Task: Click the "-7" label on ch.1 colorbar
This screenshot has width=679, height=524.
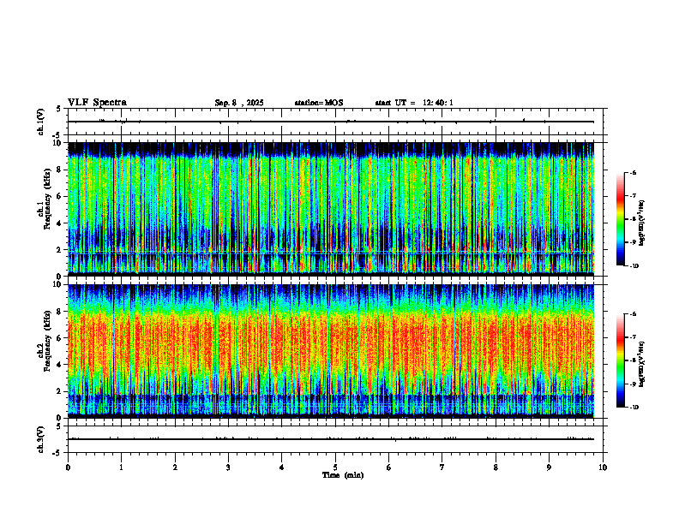Action: point(633,196)
